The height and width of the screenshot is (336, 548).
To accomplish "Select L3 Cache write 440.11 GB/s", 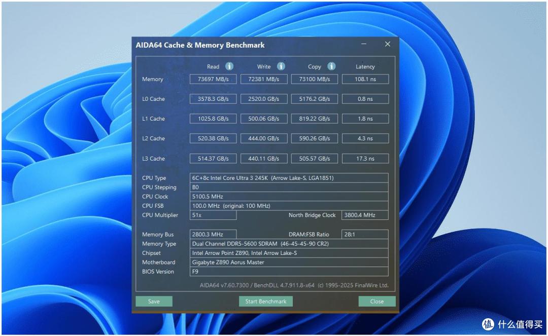I will (264, 159).
